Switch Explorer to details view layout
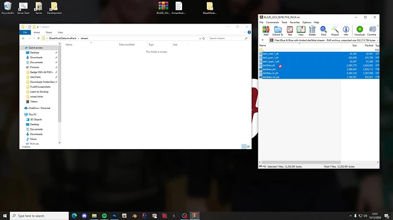This screenshot has width=393, height=220. [x=243, y=147]
